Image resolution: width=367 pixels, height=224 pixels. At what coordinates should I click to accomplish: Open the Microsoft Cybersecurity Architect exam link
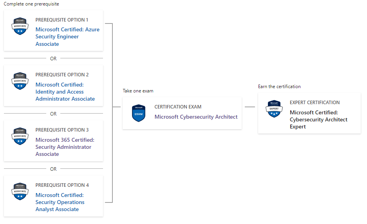pyautogui.click(x=196, y=117)
